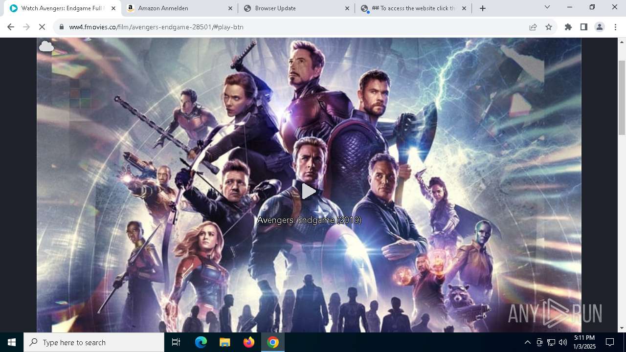Click the cloud icon on the poster
Viewport: 626px width, 352px height.
(46, 46)
